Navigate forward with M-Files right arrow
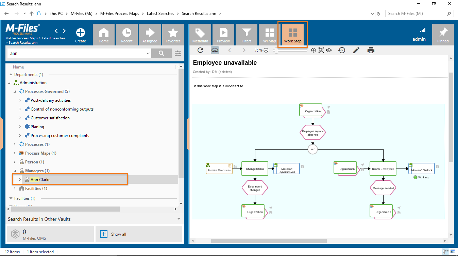Viewport: 458px width, 256px height. pos(64,31)
